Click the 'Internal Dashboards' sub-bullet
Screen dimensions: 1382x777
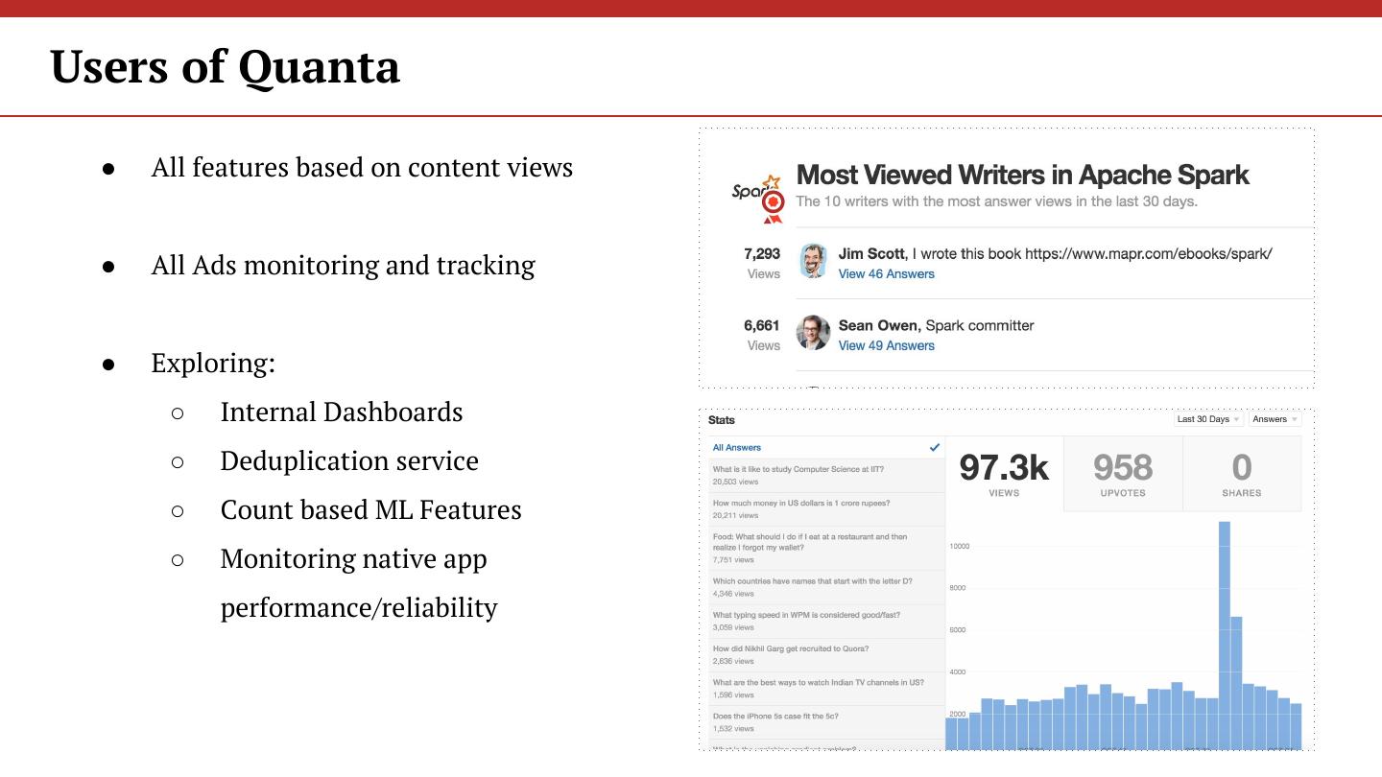click(342, 412)
